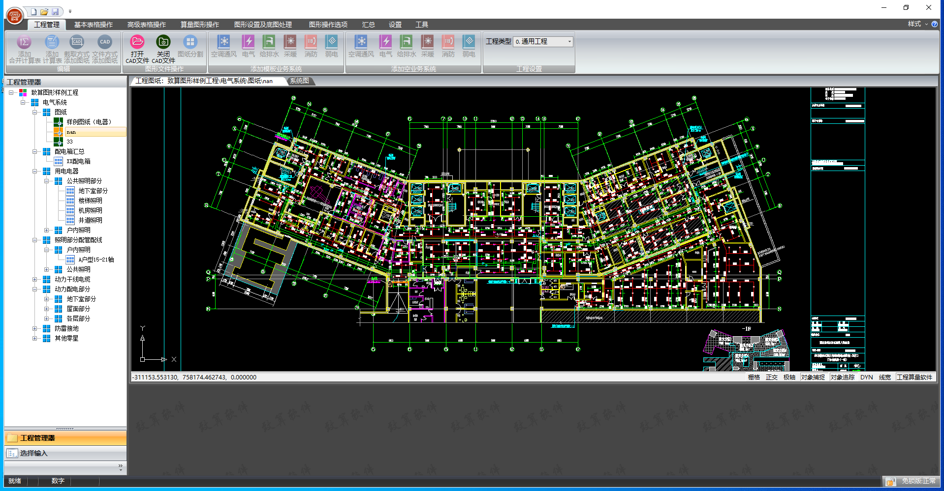Switch to 系统图 document tab
This screenshot has width=944, height=491.
pyautogui.click(x=299, y=81)
